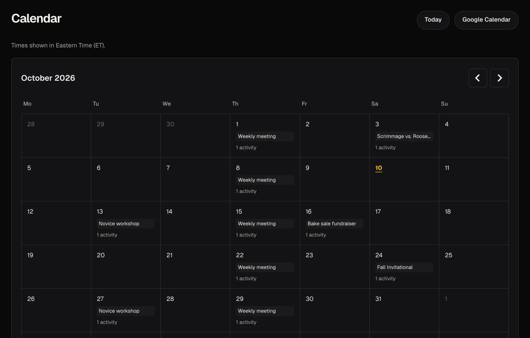This screenshot has height=338, width=530.
Task: Click '1 activity' under October 3
Action: [x=385, y=148]
